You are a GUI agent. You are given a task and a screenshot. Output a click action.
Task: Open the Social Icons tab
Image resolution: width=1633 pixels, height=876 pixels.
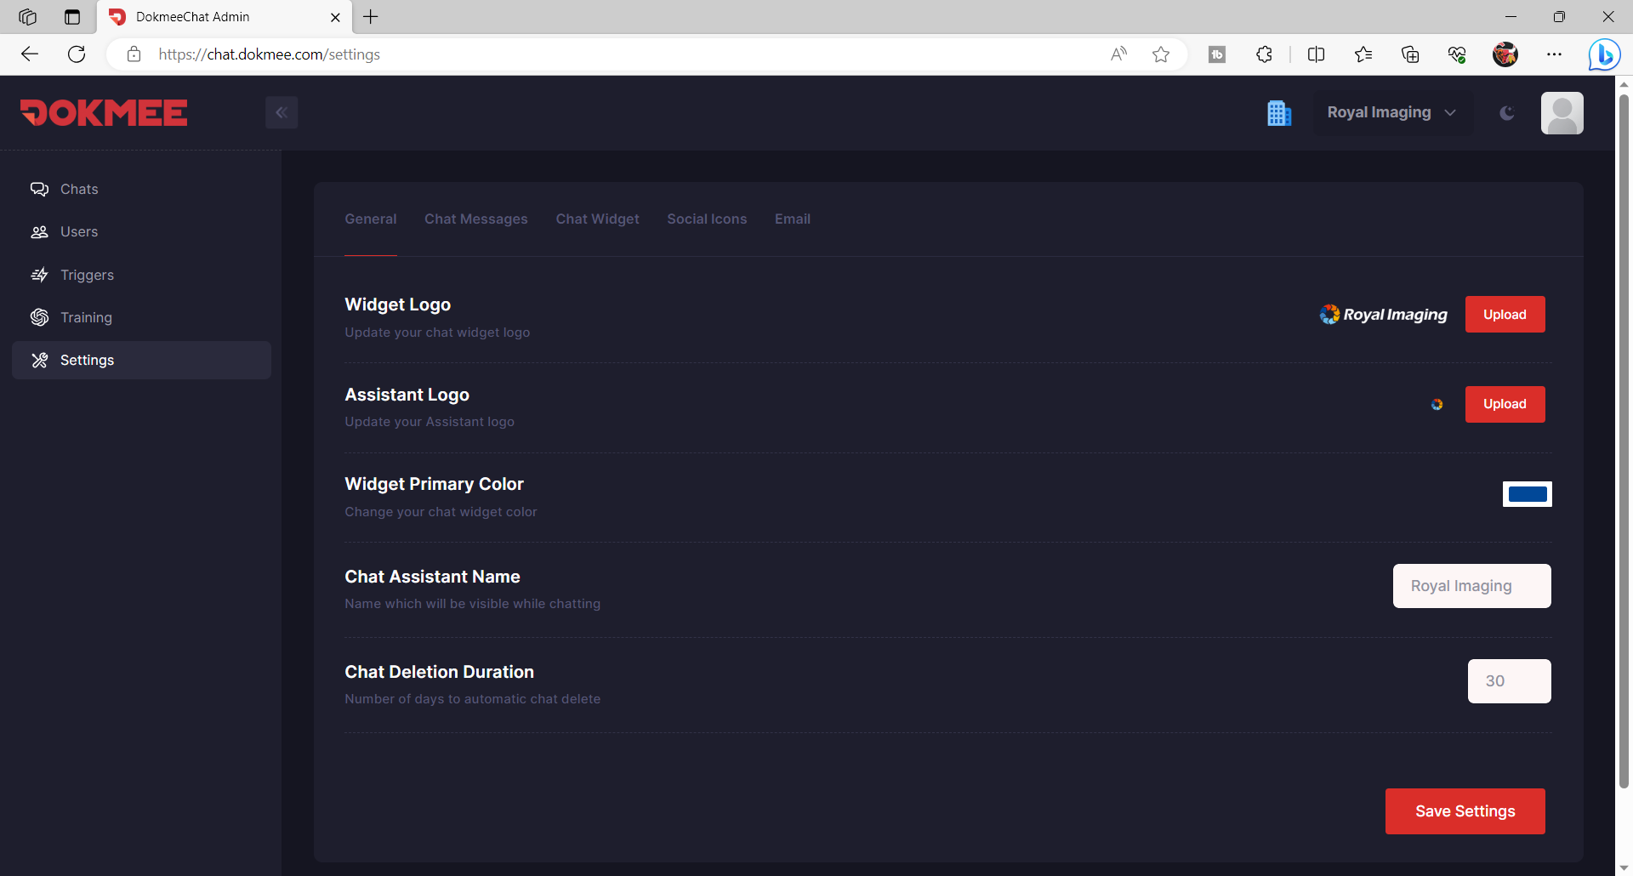[707, 219]
